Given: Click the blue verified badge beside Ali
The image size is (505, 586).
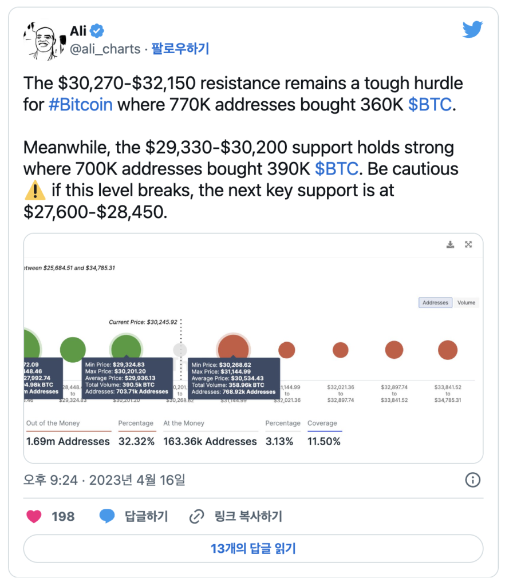Looking at the screenshot, I should pyautogui.click(x=97, y=31).
